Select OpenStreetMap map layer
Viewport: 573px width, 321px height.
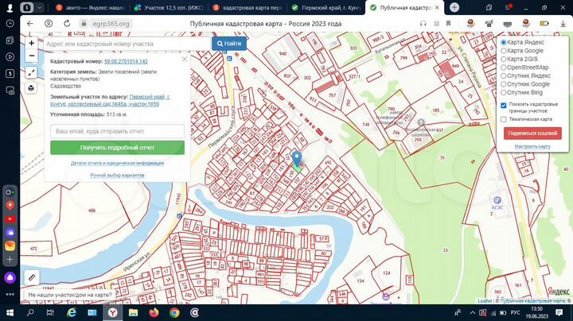503,68
